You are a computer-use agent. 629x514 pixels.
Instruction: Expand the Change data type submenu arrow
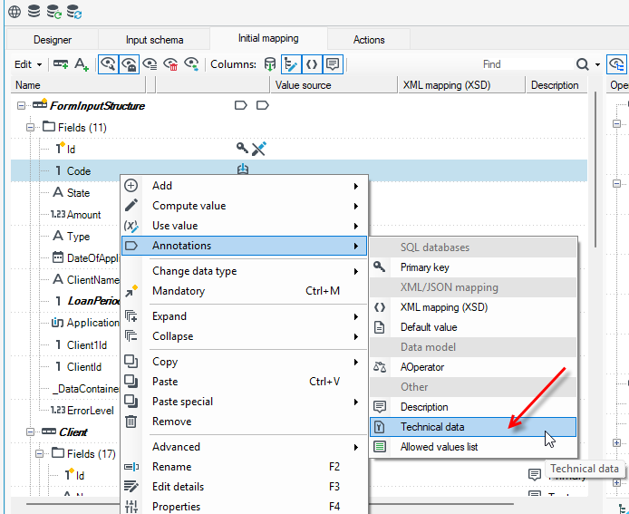tap(356, 271)
